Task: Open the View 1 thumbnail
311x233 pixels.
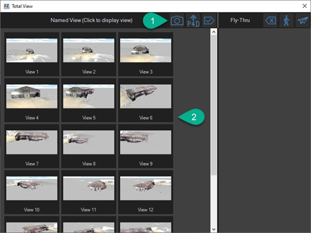Action: [x=32, y=54]
